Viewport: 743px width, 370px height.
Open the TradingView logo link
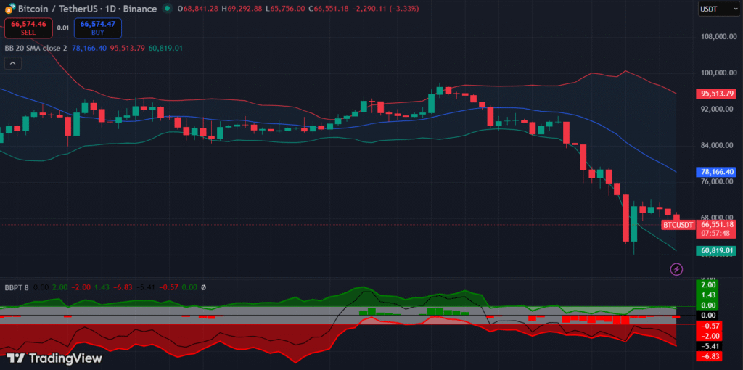(x=54, y=358)
